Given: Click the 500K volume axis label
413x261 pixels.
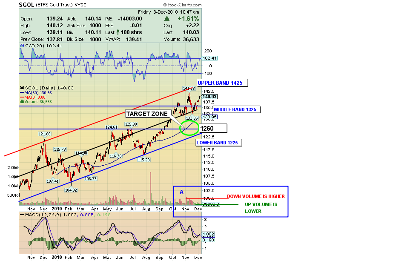Looking at the screenshot, I should click(13, 195).
